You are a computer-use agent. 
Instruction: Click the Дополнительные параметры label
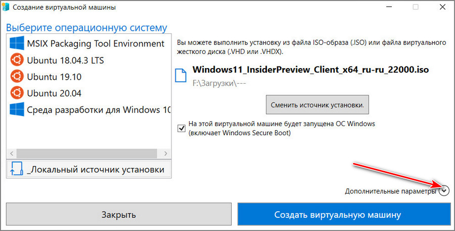[x=390, y=191]
